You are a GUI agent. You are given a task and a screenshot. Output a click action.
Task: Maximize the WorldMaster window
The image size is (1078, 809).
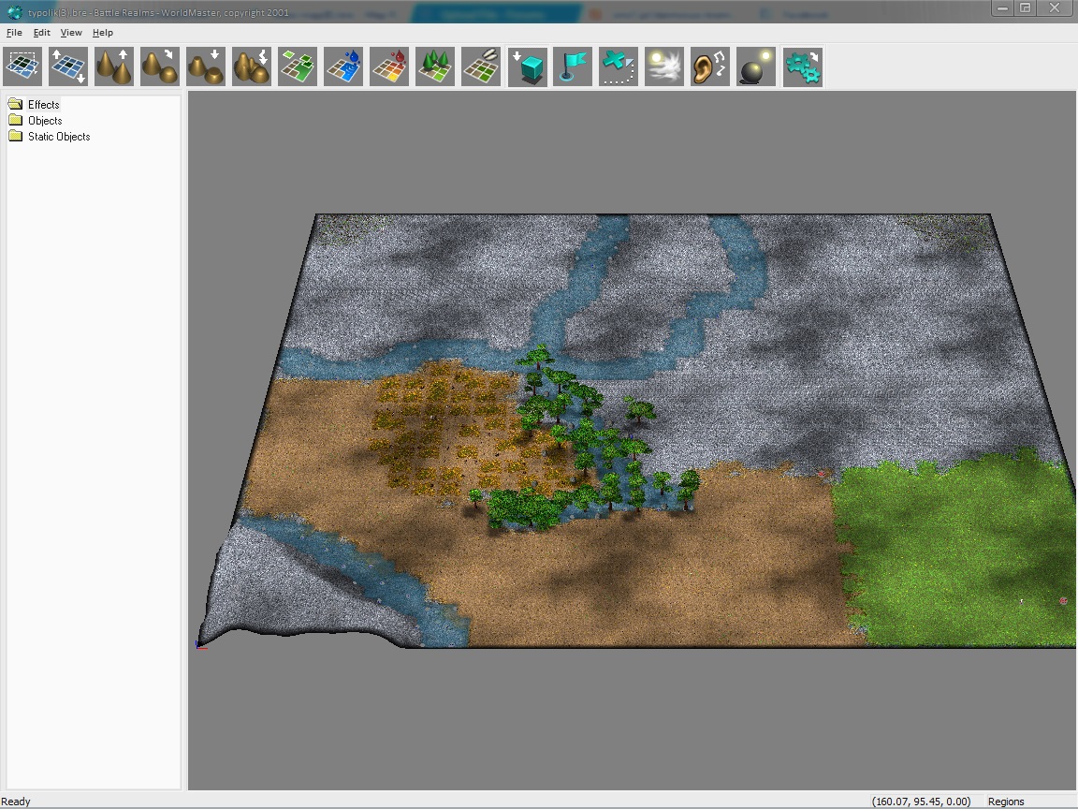(x=1025, y=8)
